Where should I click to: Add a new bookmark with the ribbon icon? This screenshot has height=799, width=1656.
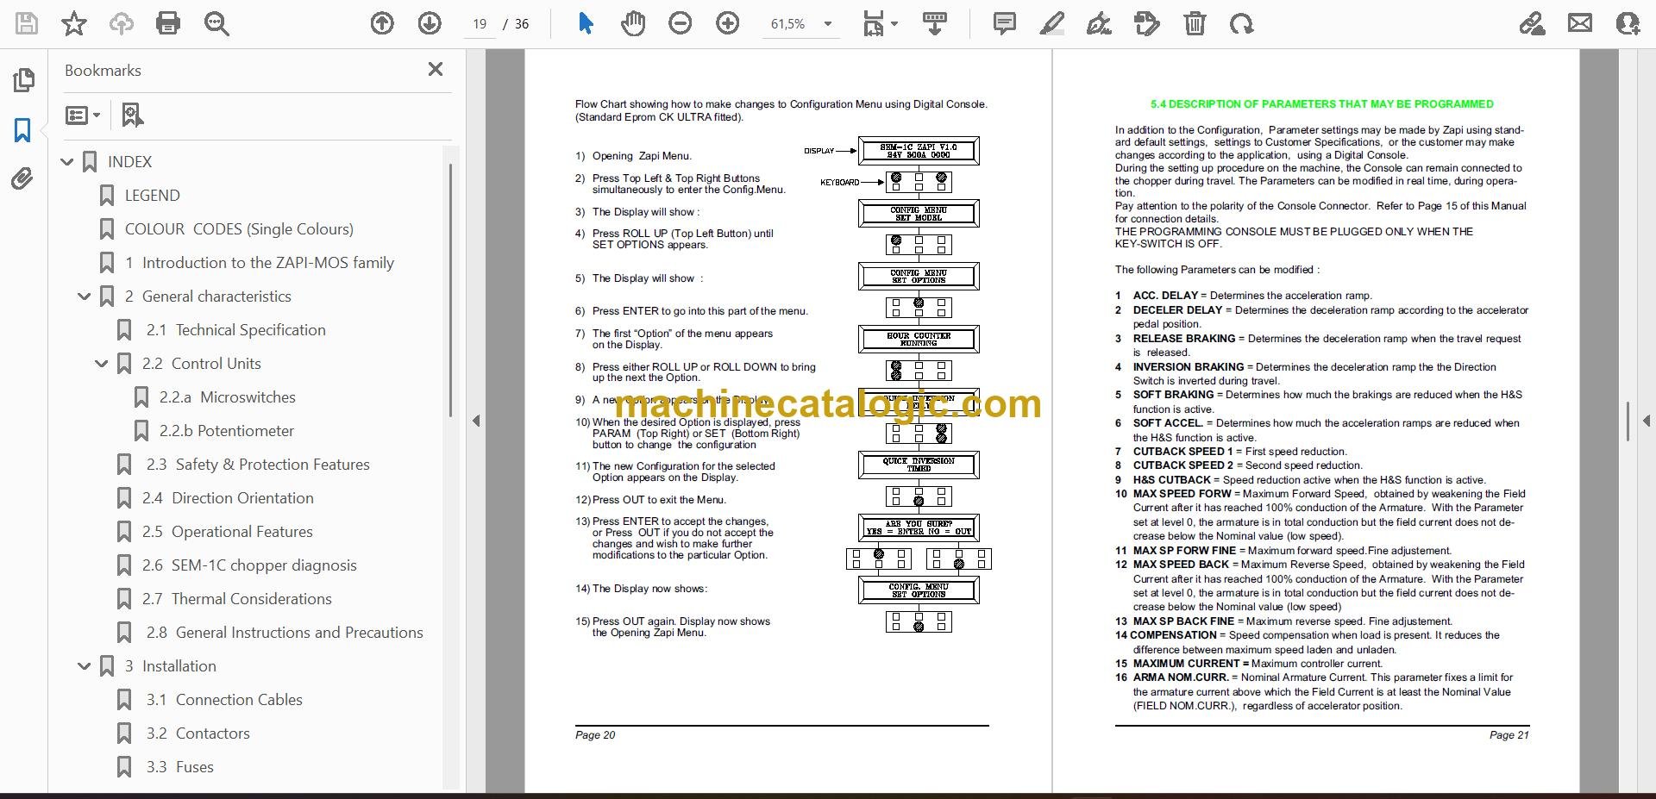132,115
